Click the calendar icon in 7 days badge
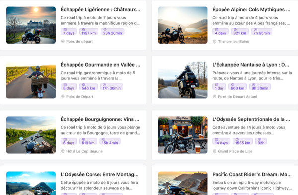 pos(65,30)
